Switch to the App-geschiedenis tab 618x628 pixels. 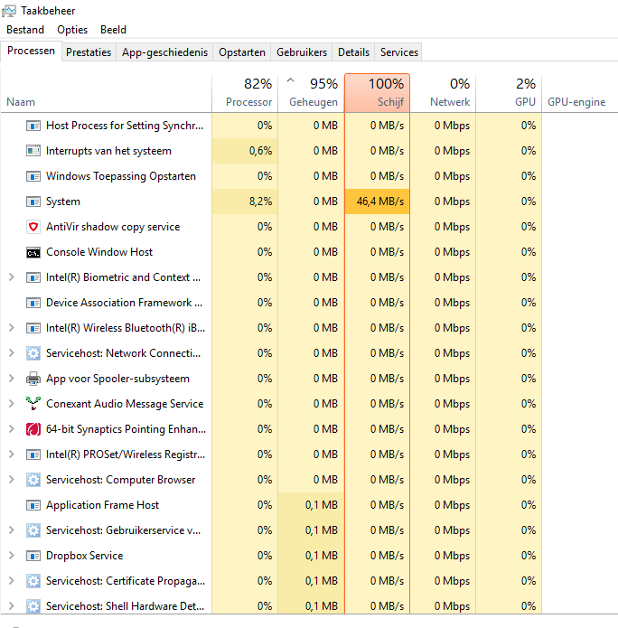(x=164, y=52)
